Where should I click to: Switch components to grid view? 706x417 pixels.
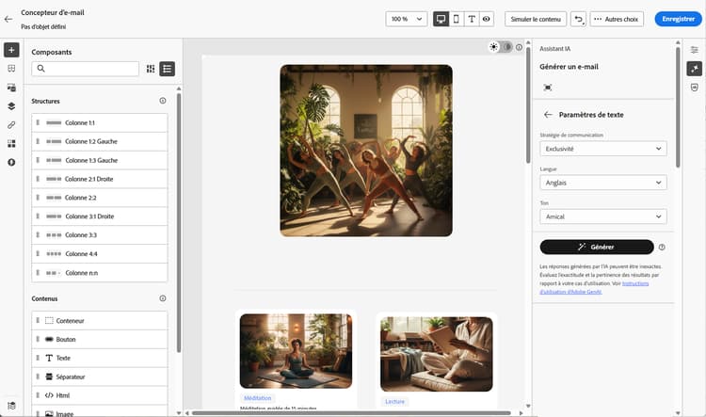coord(151,69)
